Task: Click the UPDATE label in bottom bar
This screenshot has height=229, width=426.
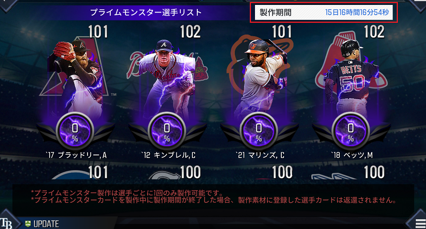Action: tap(46, 224)
